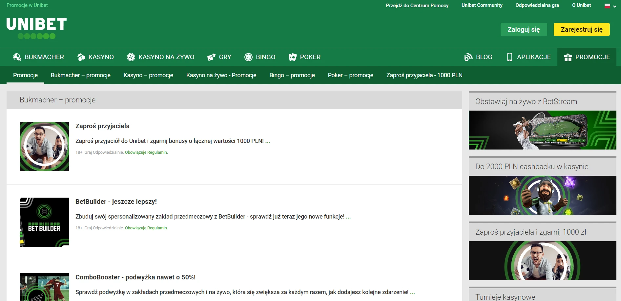Open Unibet Community link
This screenshot has width=621, height=301.
(x=482, y=5)
